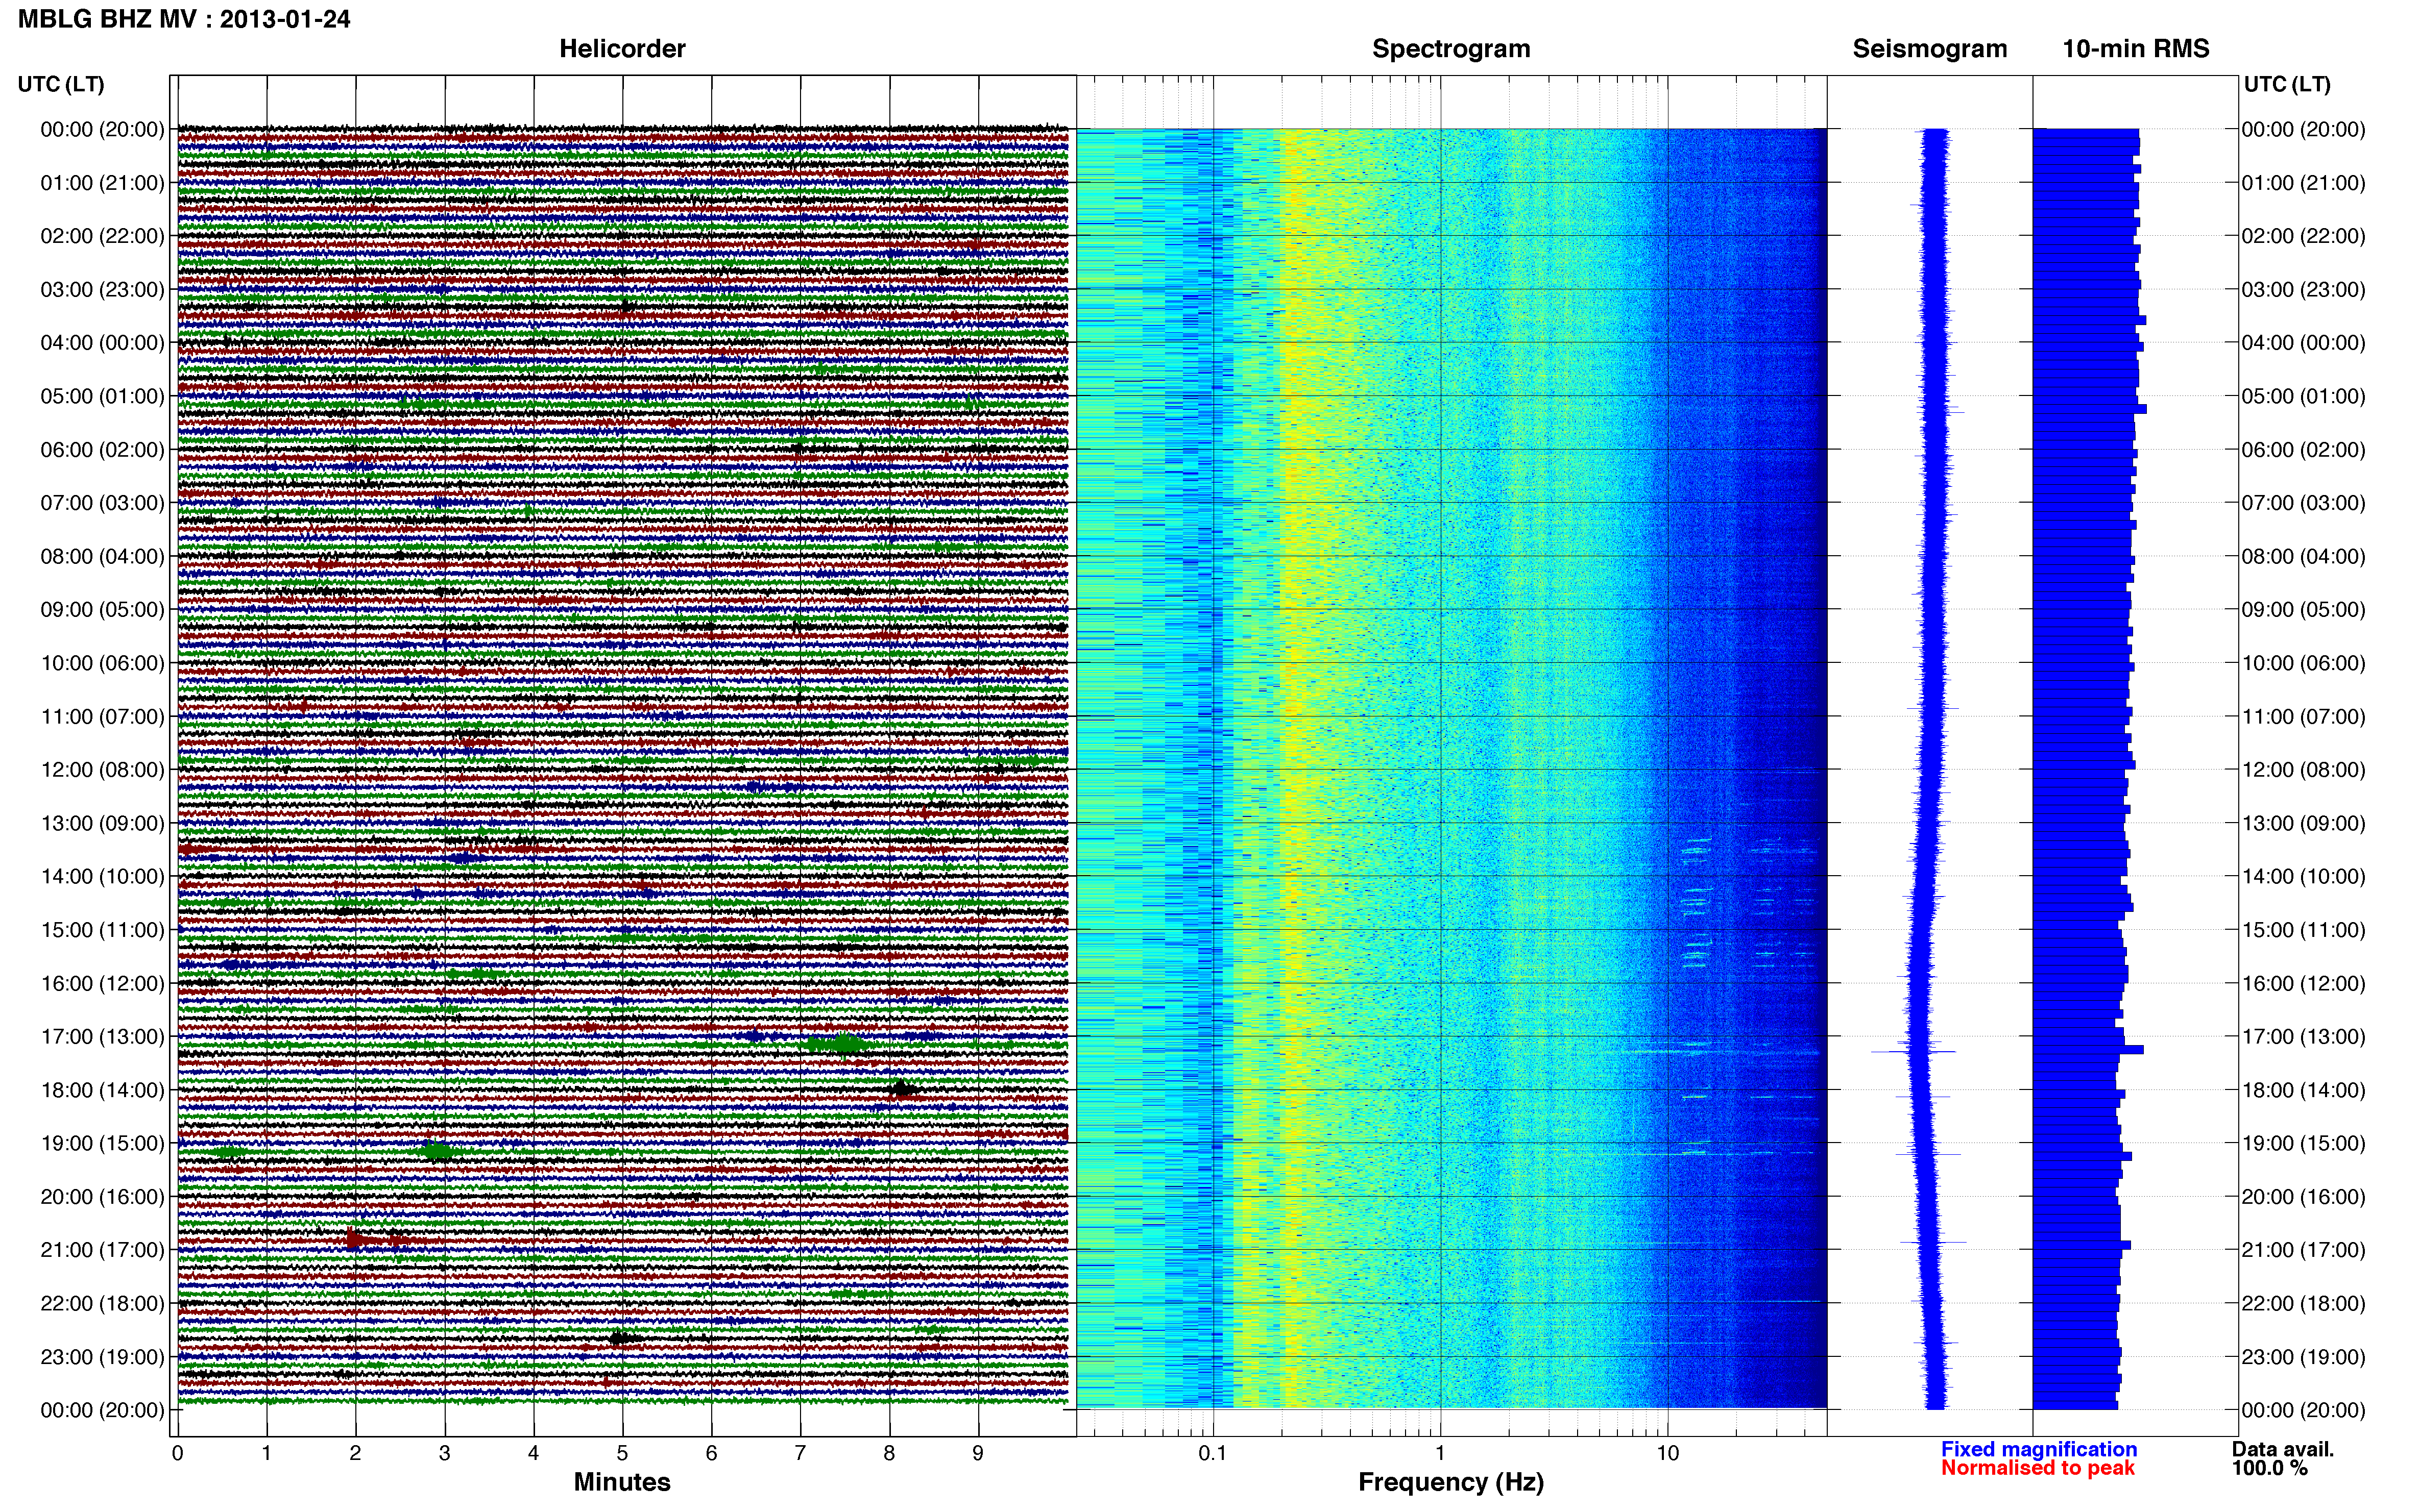This screenshot has height=1512, width=2420.
Task: Click the green event near 19:00 at minute 3
Action: click(x=436, y=1151)
